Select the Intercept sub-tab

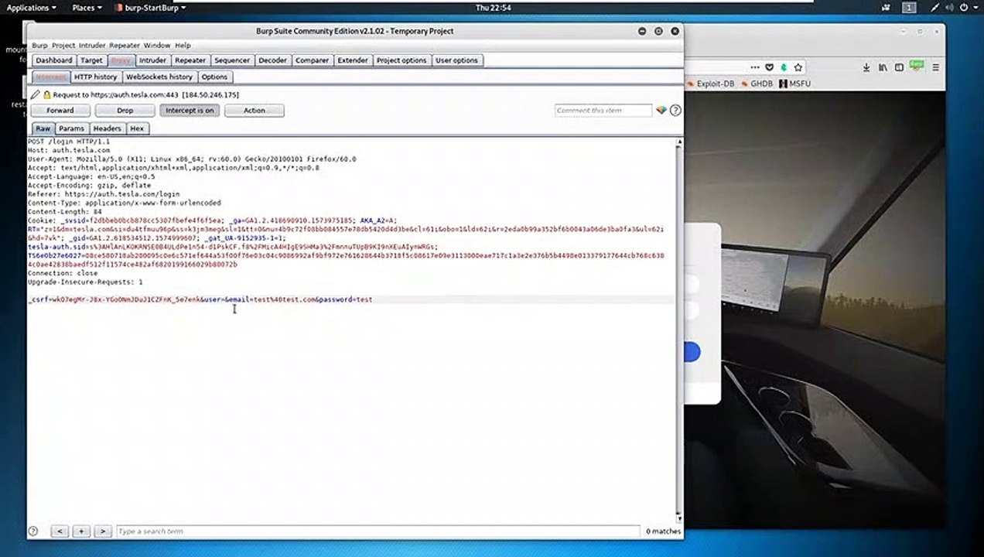click(x=51, y=77)
